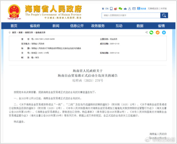Open the mail envelope icon
The image size is (177, 144).
coord(134,9)
